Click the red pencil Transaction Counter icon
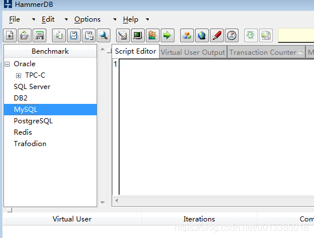Image resolution: width=314 pixels, height=238 pixels. [x=217, y=35]
